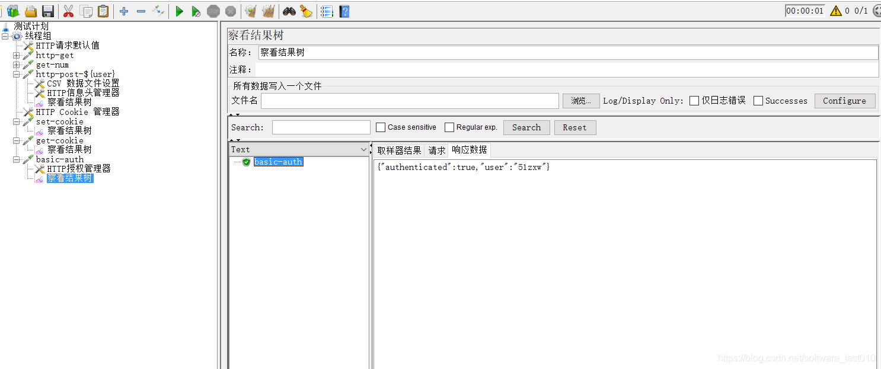Cut selected element with scissors icon
Viewport: 881px width, 369px height.
click(68, 11)
